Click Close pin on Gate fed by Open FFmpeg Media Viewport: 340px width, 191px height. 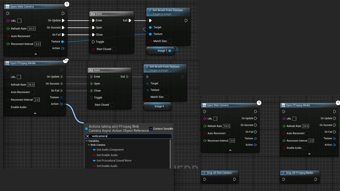coord(92,90)
